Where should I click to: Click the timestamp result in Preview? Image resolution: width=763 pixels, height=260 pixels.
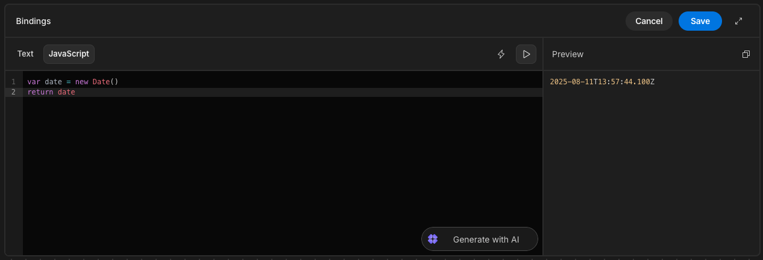tap(602, 81)
